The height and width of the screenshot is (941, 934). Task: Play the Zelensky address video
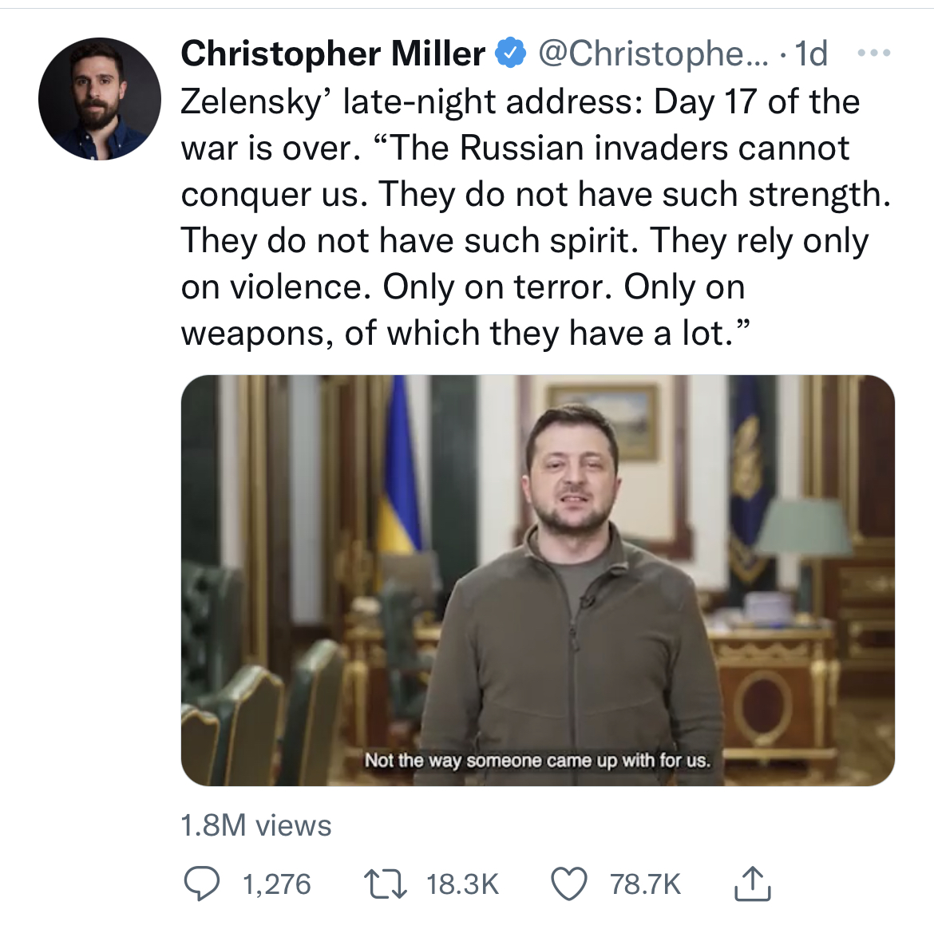click(x=537, y=580)
